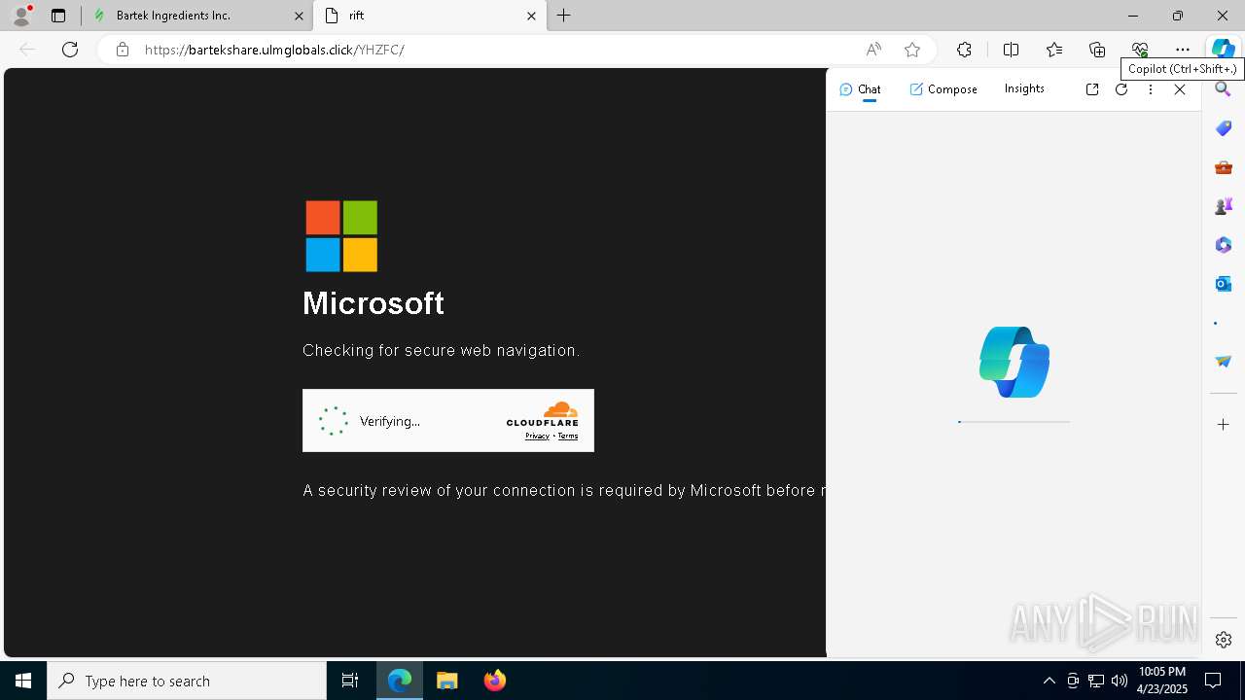View site information lock icon

coord(123,50)
